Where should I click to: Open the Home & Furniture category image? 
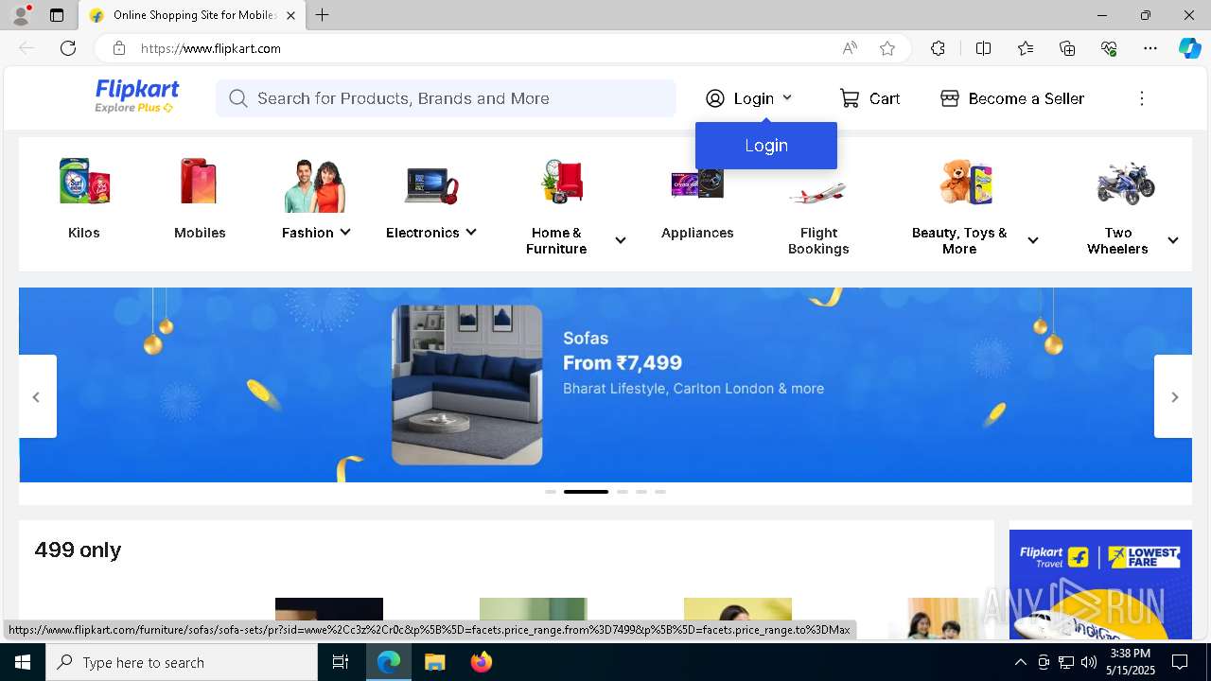[x=562, y=182]
